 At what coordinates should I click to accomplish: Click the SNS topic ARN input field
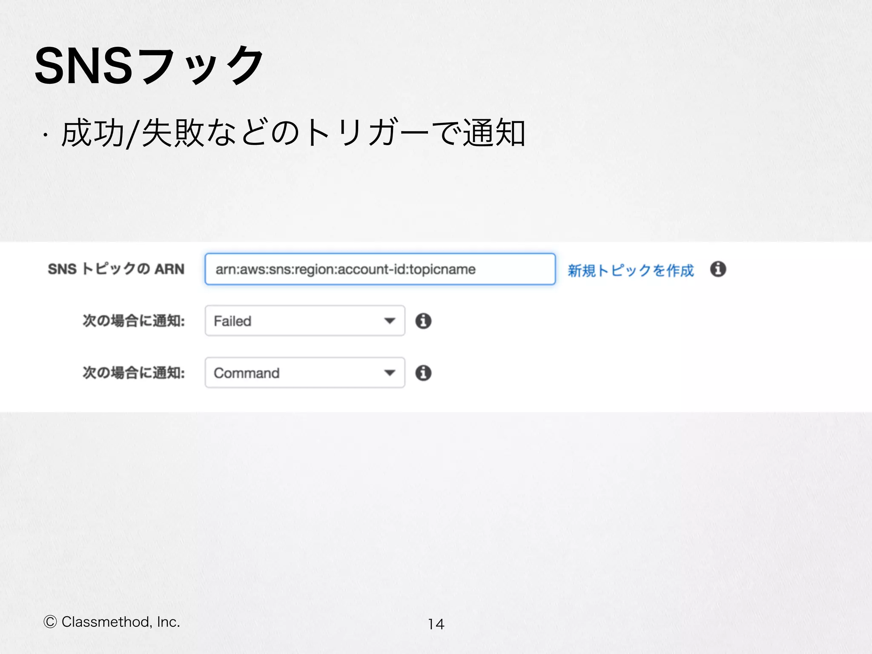380,269
